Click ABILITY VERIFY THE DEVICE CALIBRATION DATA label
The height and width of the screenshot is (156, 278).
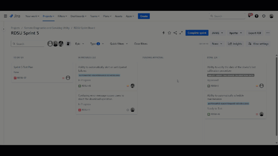click(x=231, y=75)
